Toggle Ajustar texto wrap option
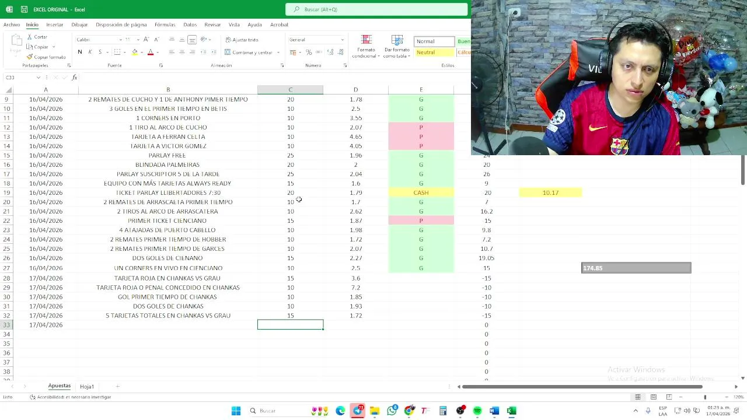The image size is (747, 420). 242,40
